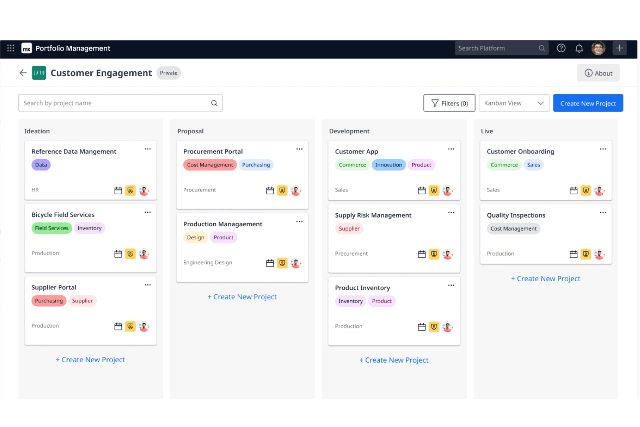
Task: Click the Private badge
Action: pos(169,73)
